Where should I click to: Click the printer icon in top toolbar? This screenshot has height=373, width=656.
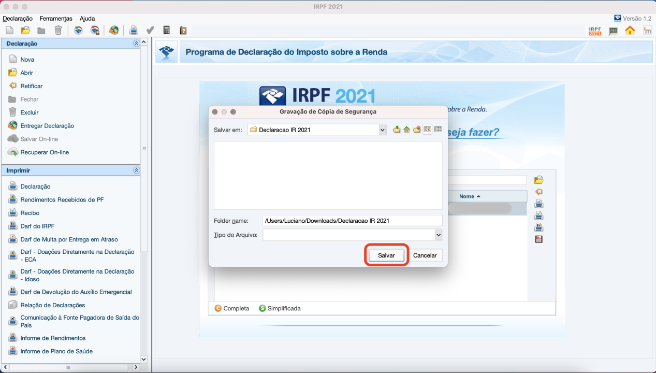[134, 30]
